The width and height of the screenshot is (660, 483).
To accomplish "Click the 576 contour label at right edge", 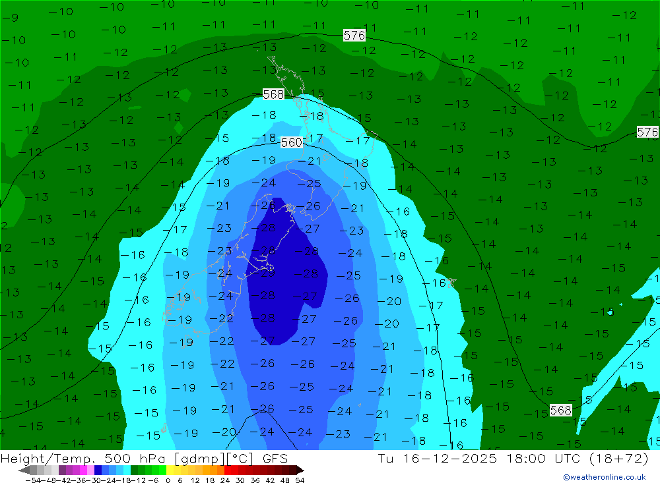I will click(647, 132).
